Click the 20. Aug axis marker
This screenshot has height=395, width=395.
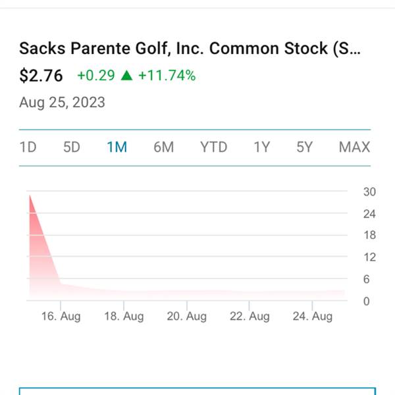[187, 317]
